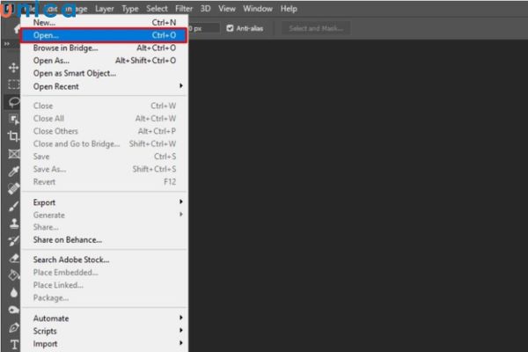Screen dimensions: 528x352
Task: Expand the toolbar double-arrow chevrons
Action: (7, 44)
